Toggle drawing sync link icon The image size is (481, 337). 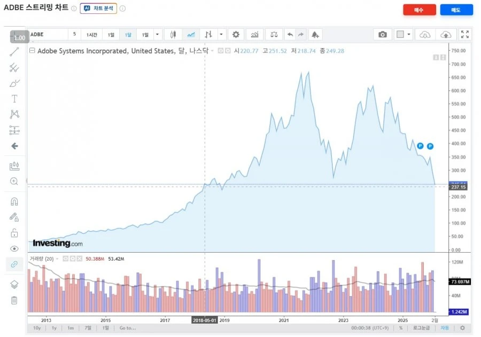[14, 264]
